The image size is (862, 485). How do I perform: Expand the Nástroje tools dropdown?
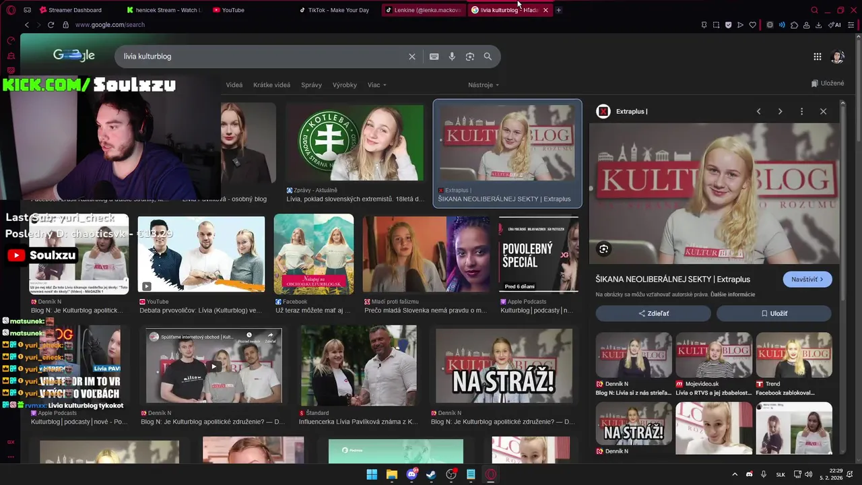tap(484, 85)
